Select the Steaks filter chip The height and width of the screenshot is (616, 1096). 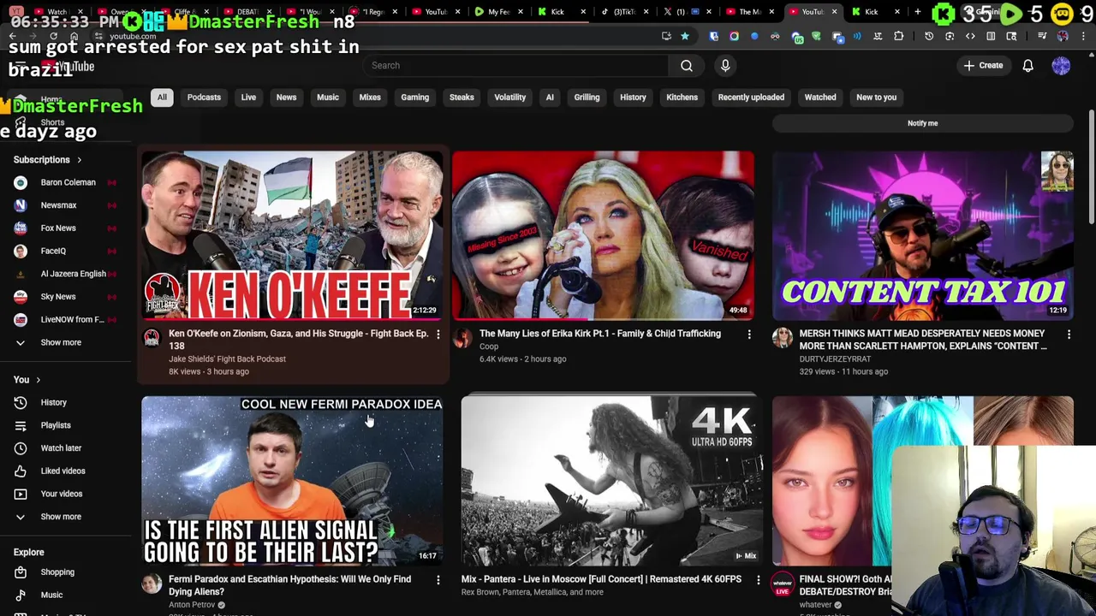point(462,98)
